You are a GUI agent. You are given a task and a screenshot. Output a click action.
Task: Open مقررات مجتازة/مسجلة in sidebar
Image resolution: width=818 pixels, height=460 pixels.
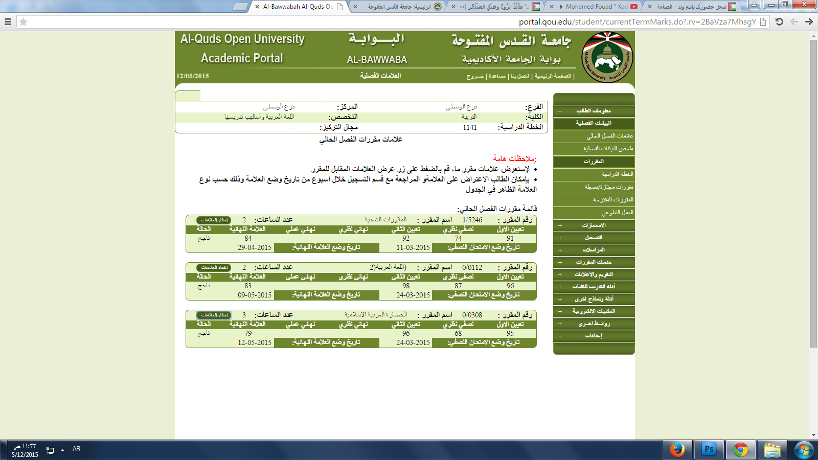pyautogui.click(x=608, y=187)
